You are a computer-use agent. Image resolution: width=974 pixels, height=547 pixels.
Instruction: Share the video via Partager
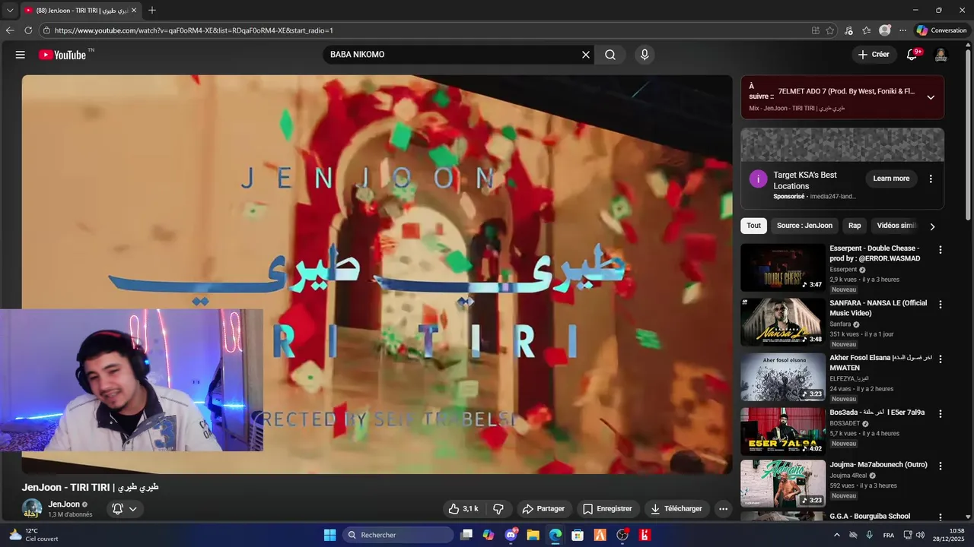click(x=543, y=509)
